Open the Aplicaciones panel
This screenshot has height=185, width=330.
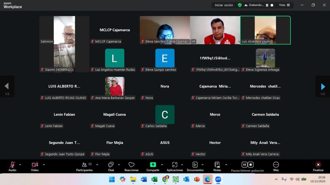pos(175,165)
